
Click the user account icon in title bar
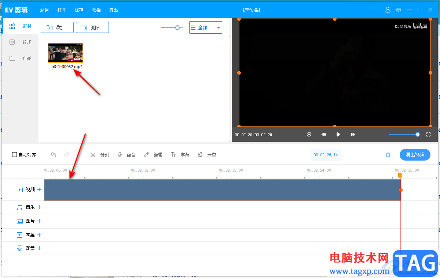(388, 10)
